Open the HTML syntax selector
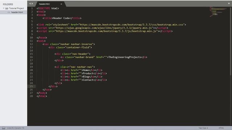Image resolution: width=232 pixels, height=130 pixels. coord(221,128)
